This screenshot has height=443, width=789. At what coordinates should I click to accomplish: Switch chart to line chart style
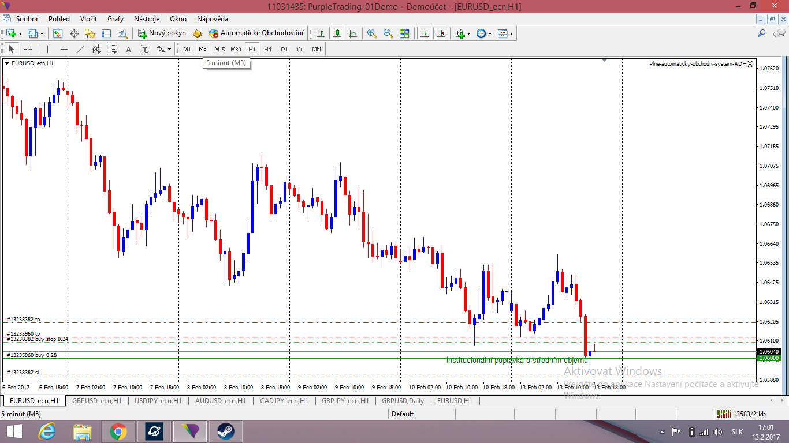click(353, 33)
